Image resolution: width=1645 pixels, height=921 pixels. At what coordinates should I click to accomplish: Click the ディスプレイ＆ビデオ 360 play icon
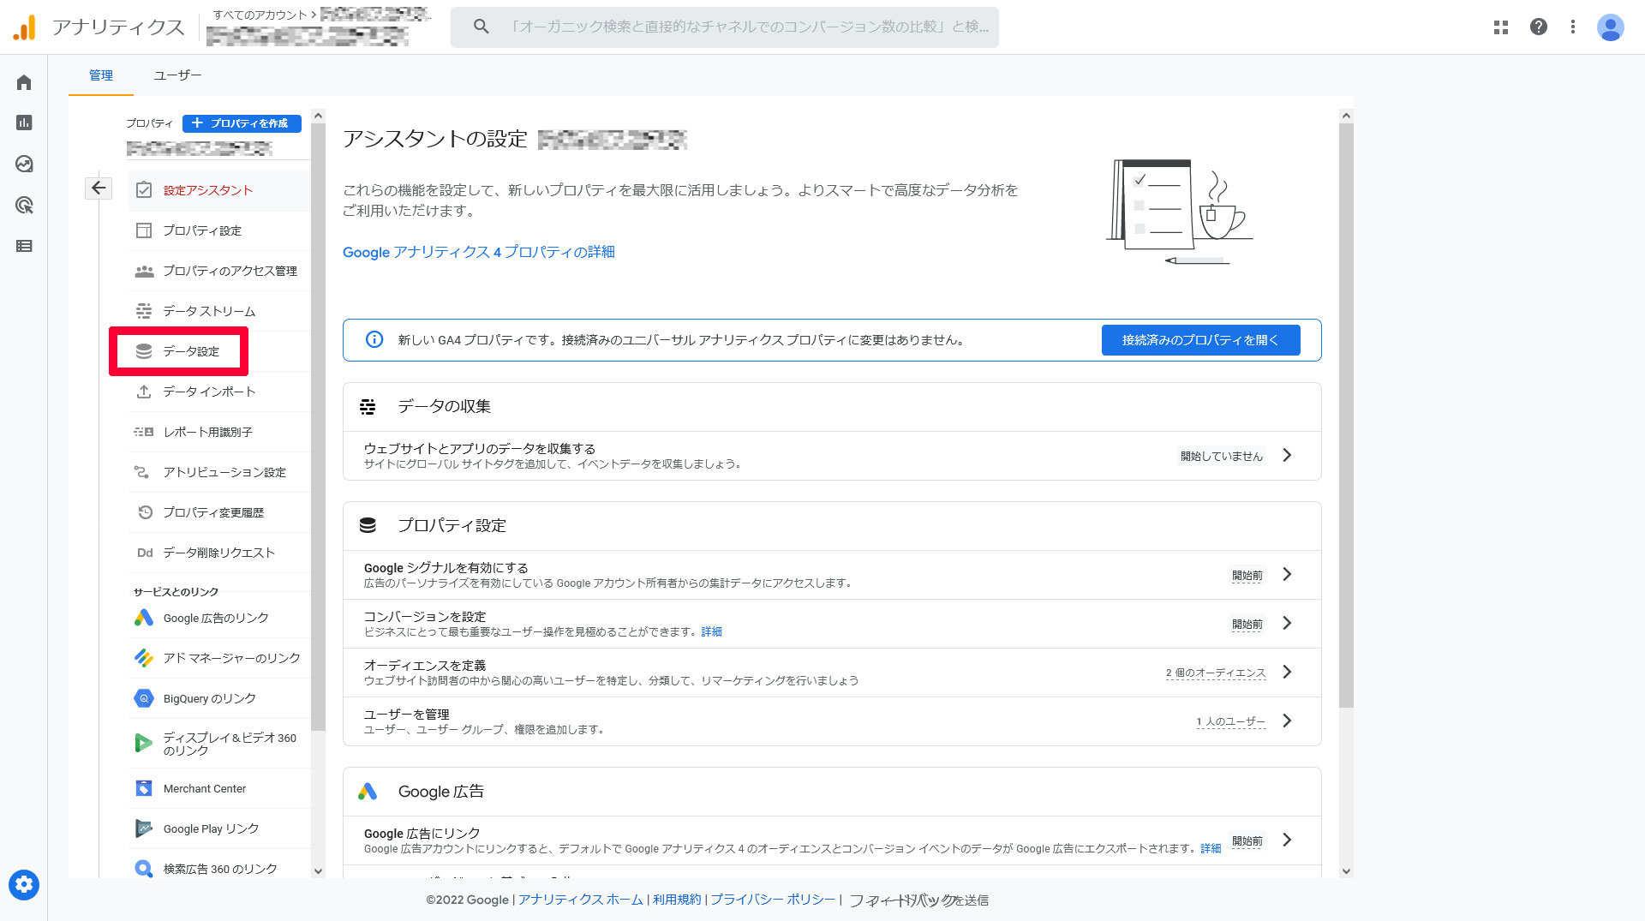[144, 743]
